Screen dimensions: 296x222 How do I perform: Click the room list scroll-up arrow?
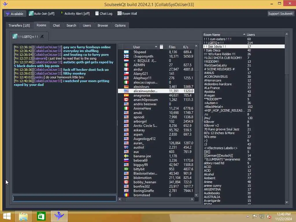pos(287,34)
